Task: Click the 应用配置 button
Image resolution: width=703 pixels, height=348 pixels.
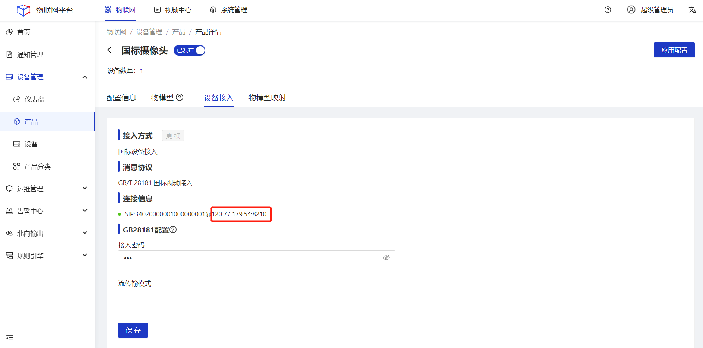Action: point(674,50)
